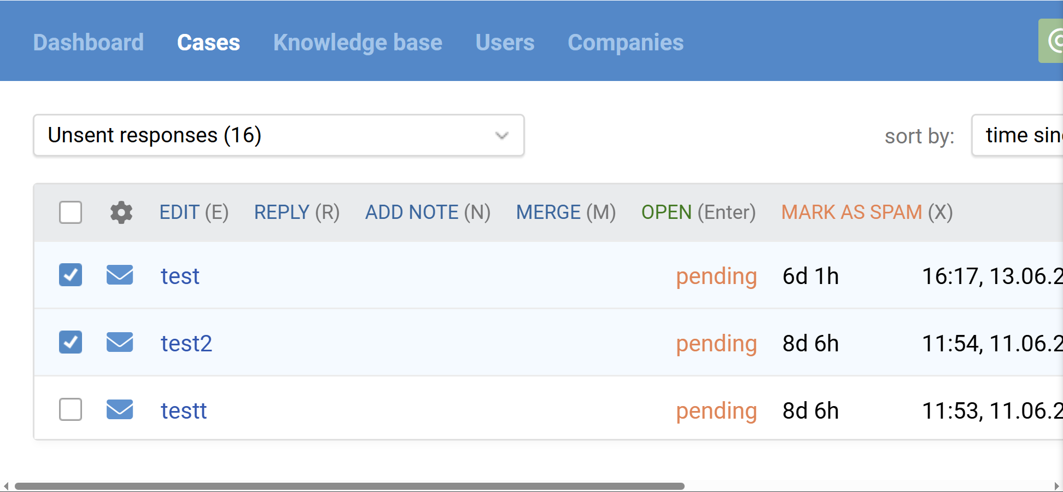1063x492 pixels.
Task: Uncheck the test case checkbox
Action: click(x=71, y=275)
